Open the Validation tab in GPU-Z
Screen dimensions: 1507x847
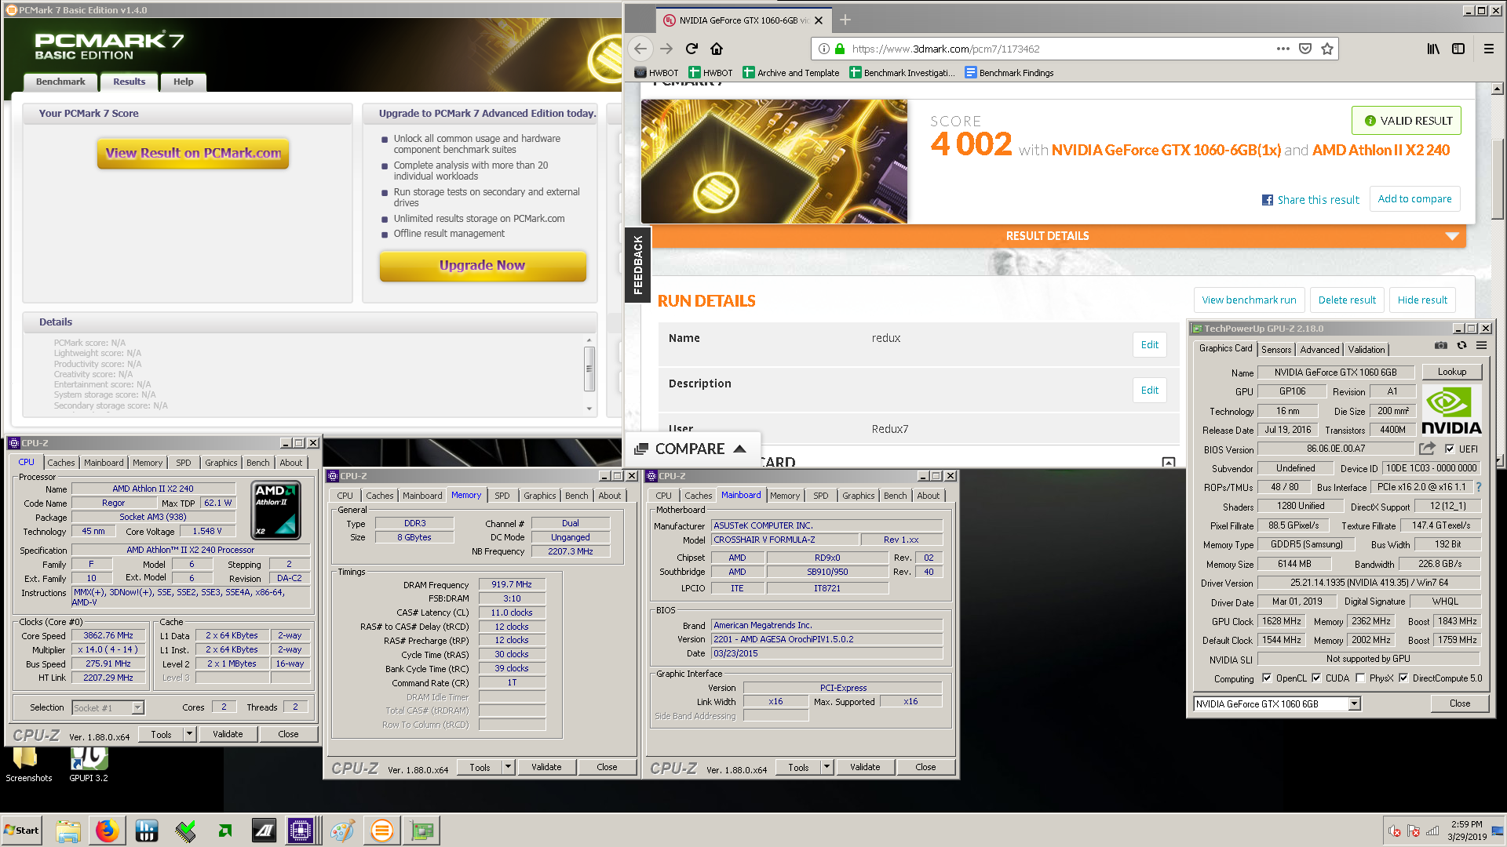(x=1367, y=349)
